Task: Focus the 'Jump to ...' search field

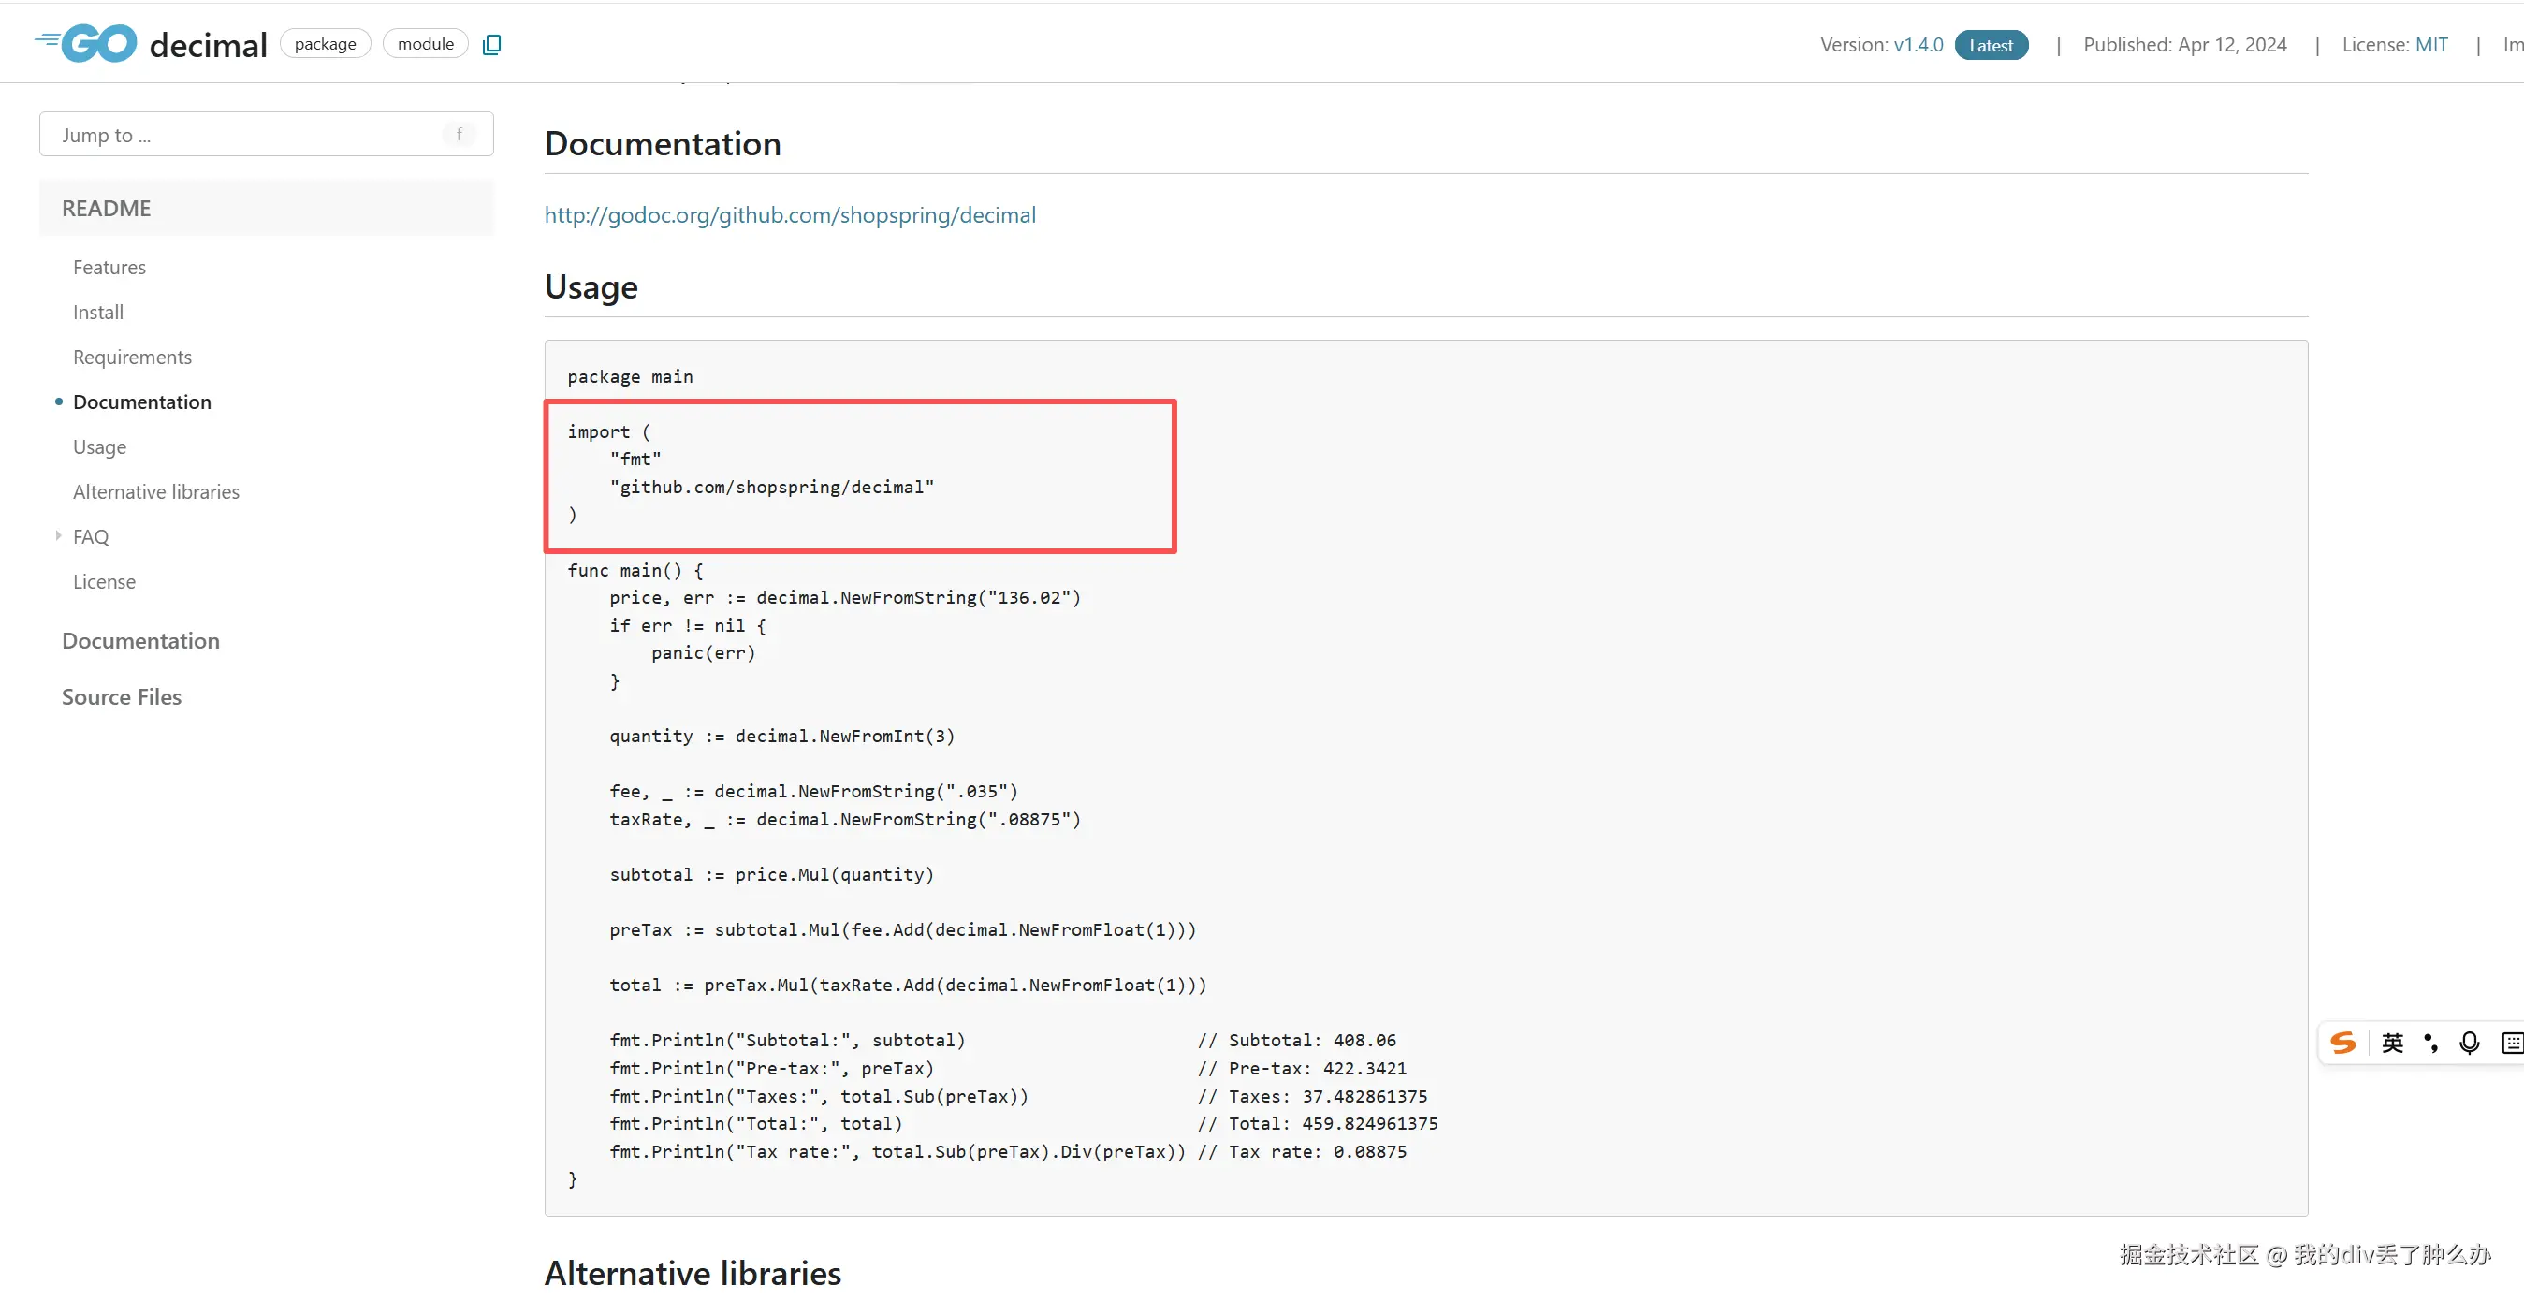Action: 267,134
